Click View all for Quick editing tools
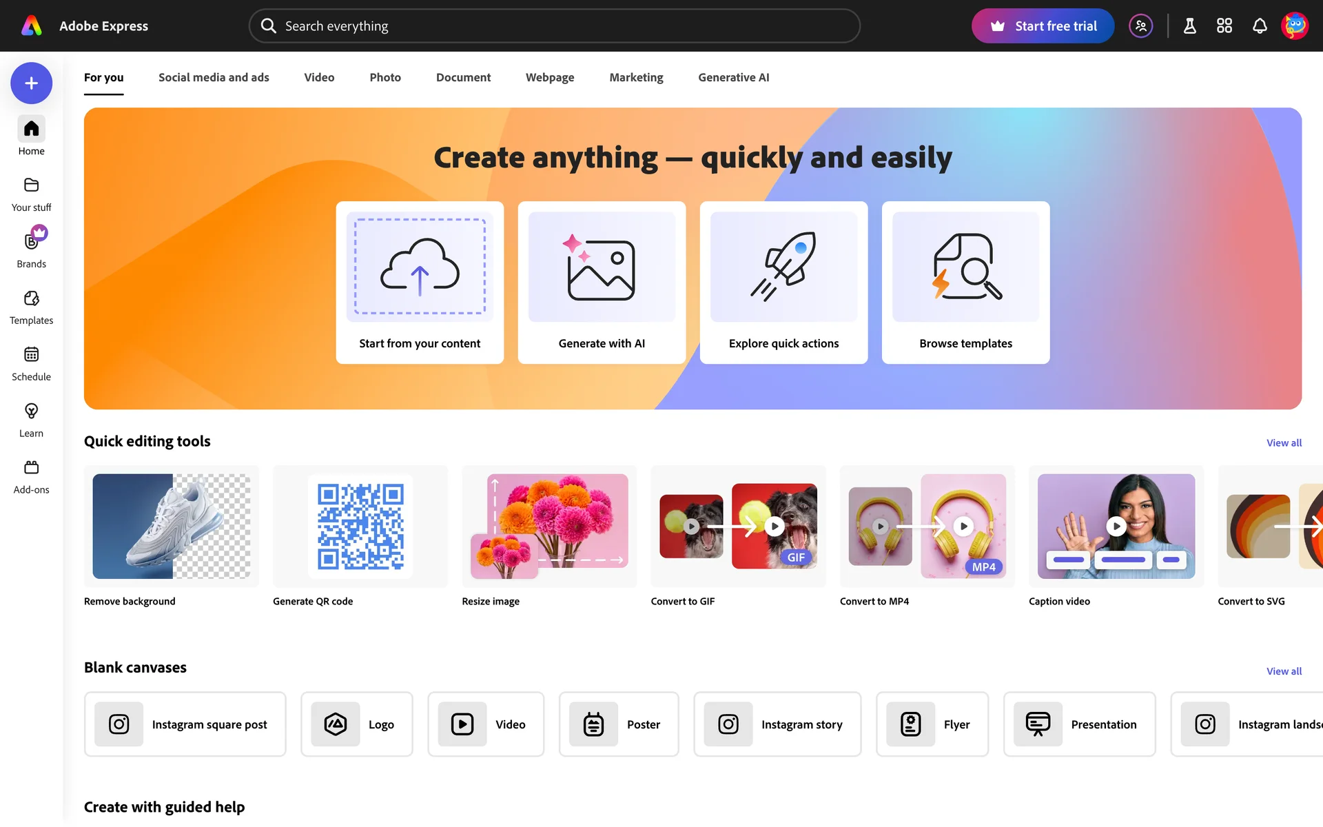 [x=1283, y=443]
